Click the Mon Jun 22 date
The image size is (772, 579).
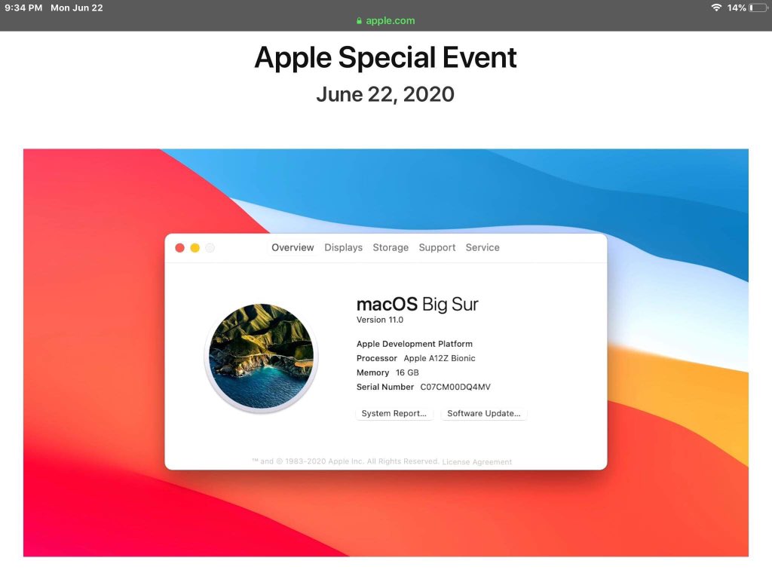click(77, 8)
